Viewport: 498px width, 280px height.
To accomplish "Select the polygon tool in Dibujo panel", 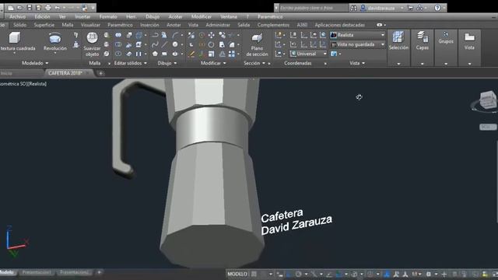I will (x=155, y=54).
